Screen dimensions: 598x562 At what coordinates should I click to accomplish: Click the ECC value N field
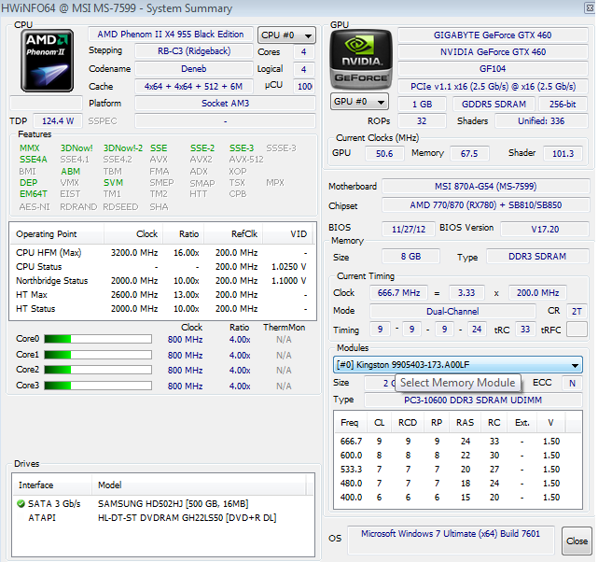(572, 383)
